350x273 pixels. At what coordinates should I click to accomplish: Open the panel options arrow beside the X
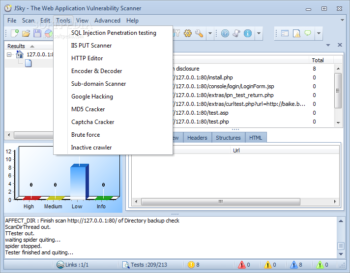(x=328, y=45)
